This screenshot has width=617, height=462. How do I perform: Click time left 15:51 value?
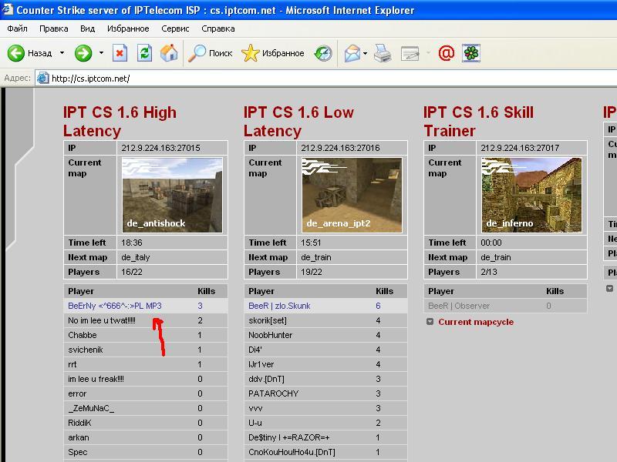click(x=311, y=243)
